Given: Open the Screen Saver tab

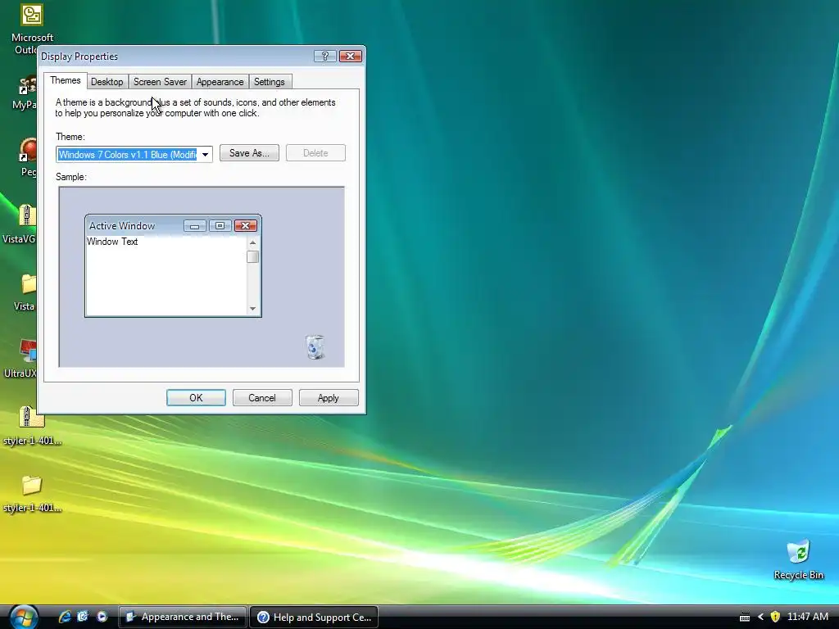Looking at the screenshot, I should 160,82.
